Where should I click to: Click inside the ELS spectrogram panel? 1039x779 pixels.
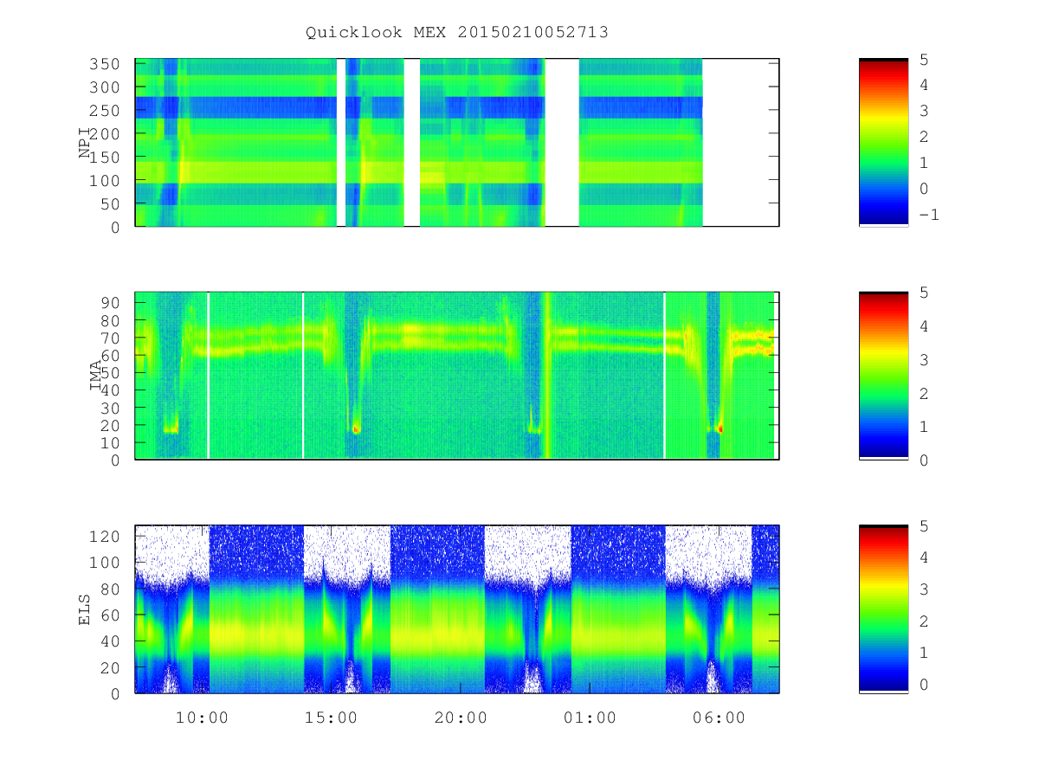click(457, 608)
